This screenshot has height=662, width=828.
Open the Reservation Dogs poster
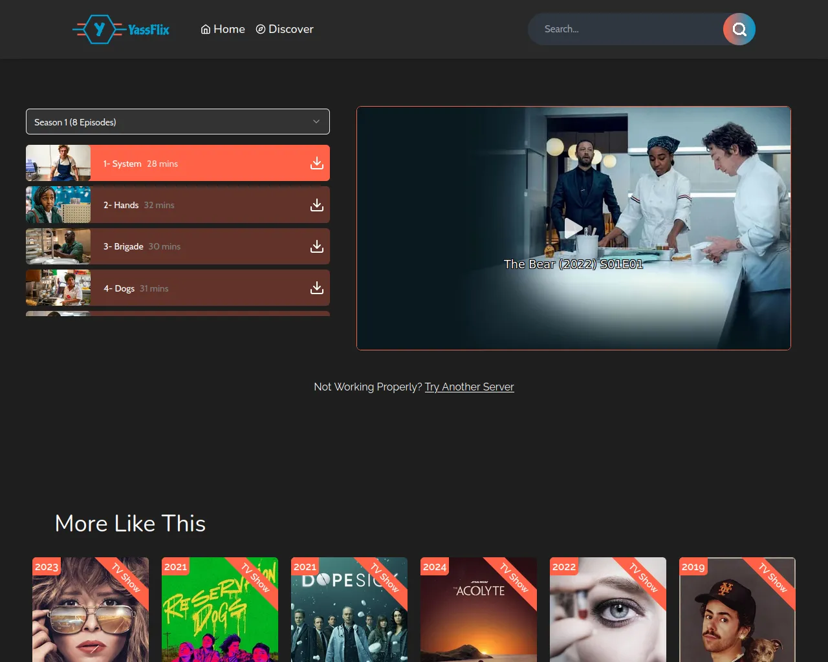coord(220,611)
